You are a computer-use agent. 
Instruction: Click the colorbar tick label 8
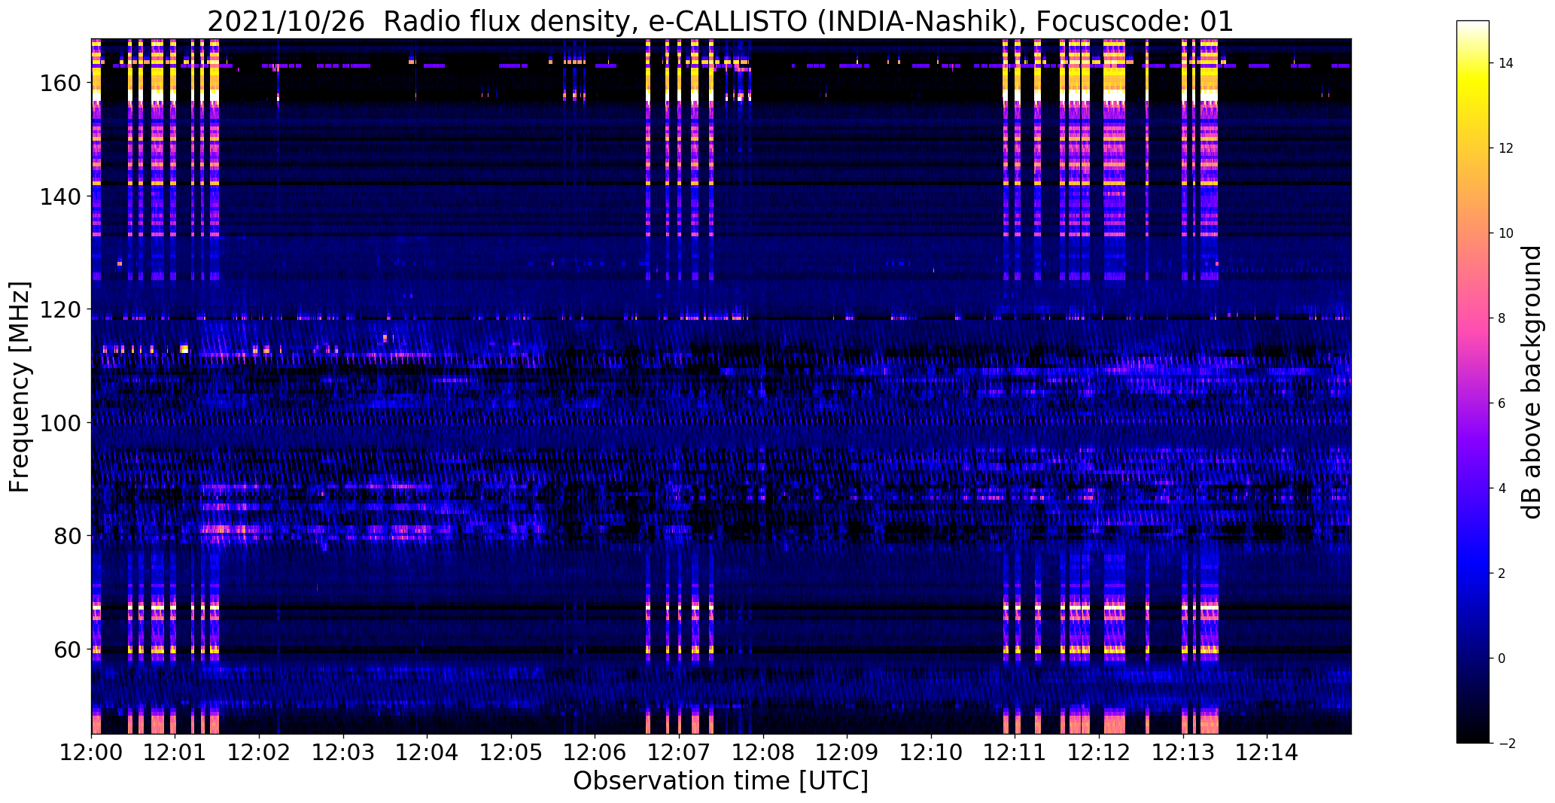click(1502, 318)
